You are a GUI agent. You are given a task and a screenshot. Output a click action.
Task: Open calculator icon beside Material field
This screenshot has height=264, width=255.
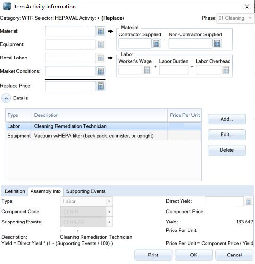tap(100, 31)
